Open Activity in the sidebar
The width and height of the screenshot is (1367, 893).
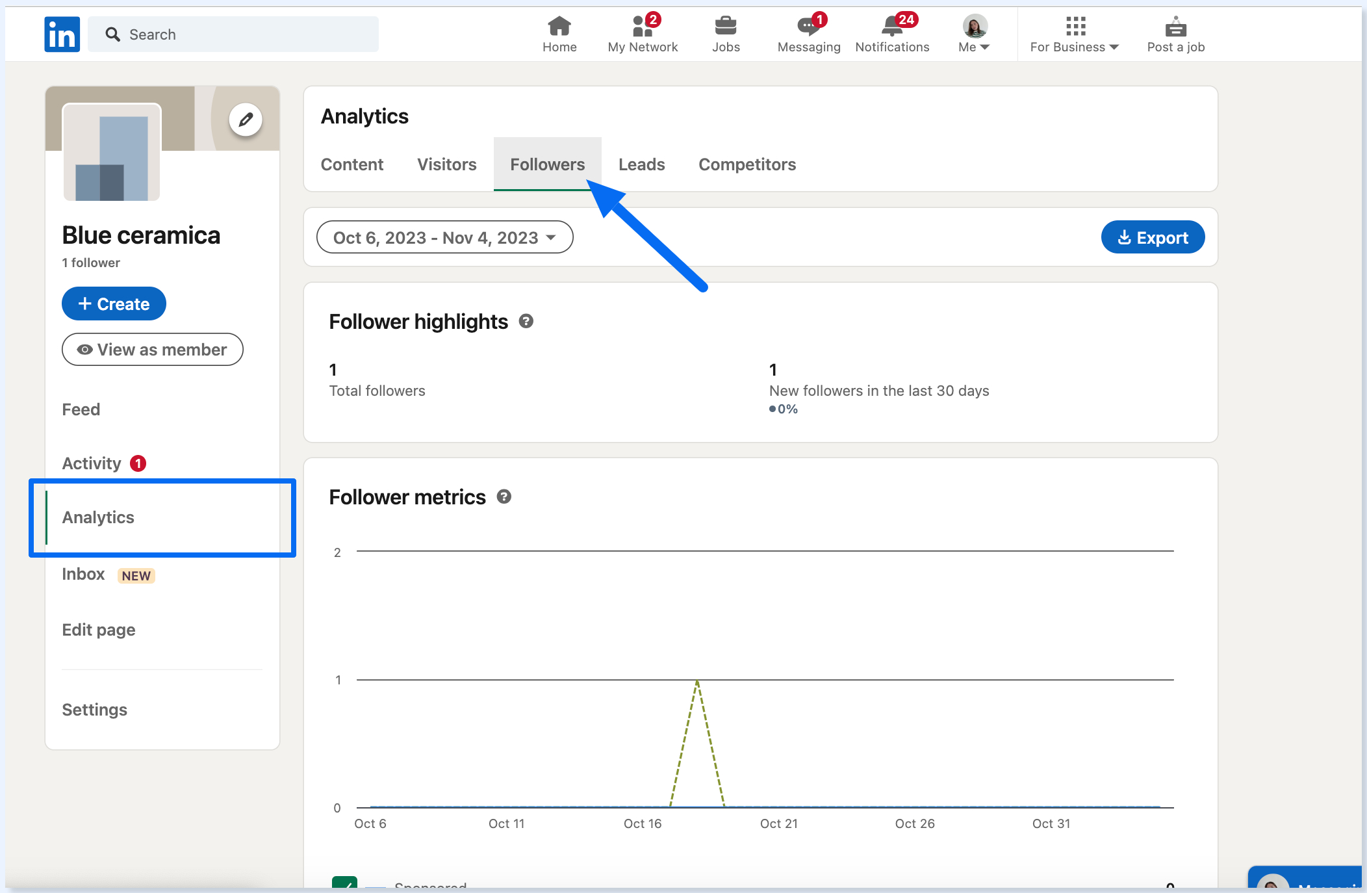coord(92,463)
